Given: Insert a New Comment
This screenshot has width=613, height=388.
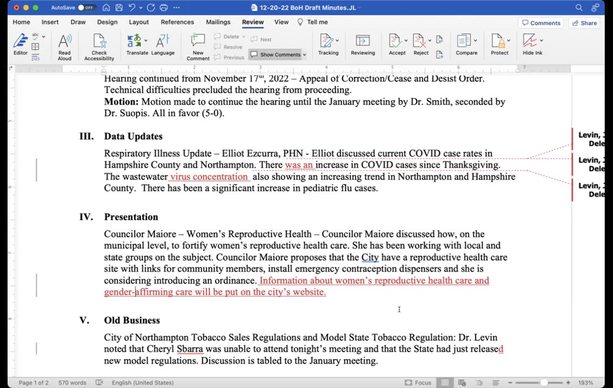Looking at the screenshot, I should 198,47.
